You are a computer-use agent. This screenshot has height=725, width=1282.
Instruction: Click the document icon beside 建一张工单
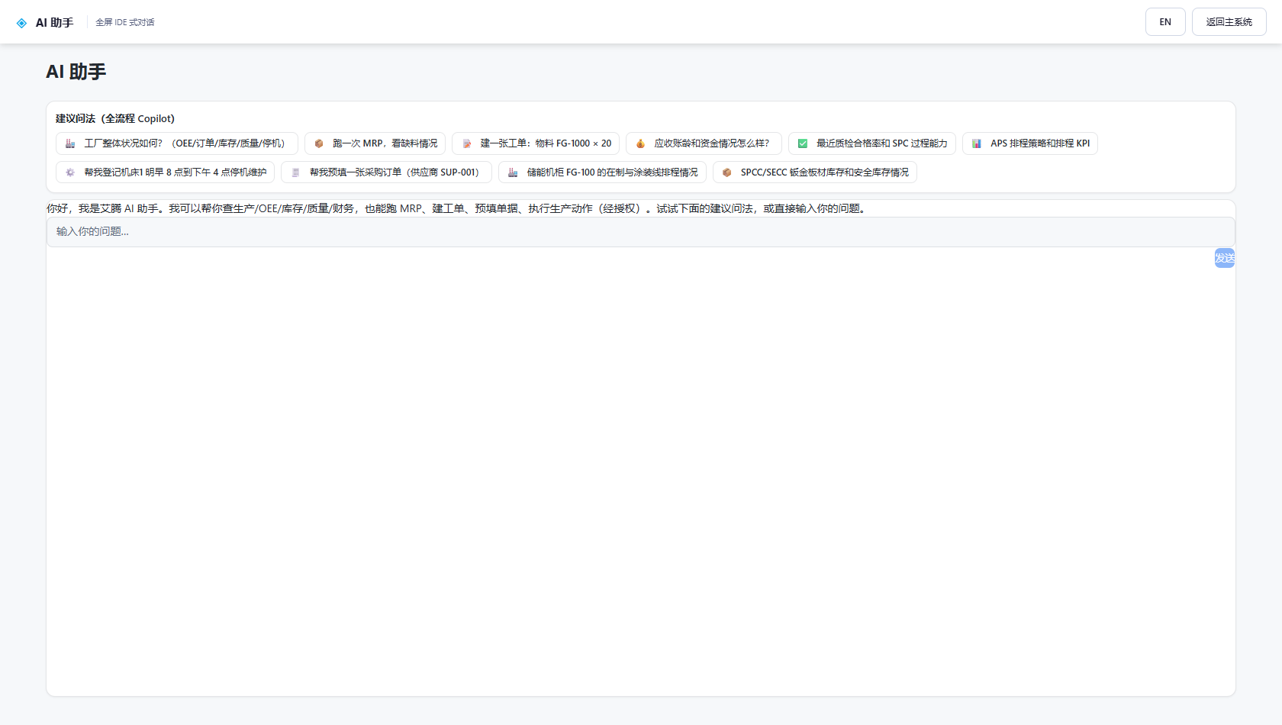point(466,143)
